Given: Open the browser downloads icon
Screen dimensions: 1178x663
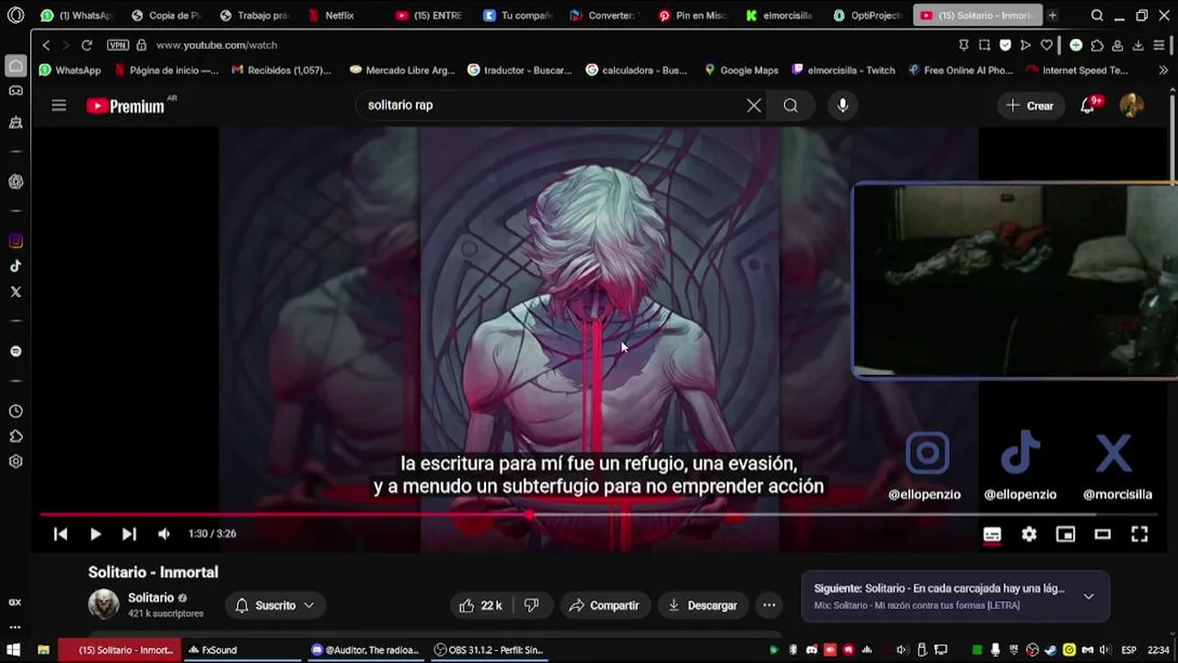Looking at the screenshot, I should 1138,45.
